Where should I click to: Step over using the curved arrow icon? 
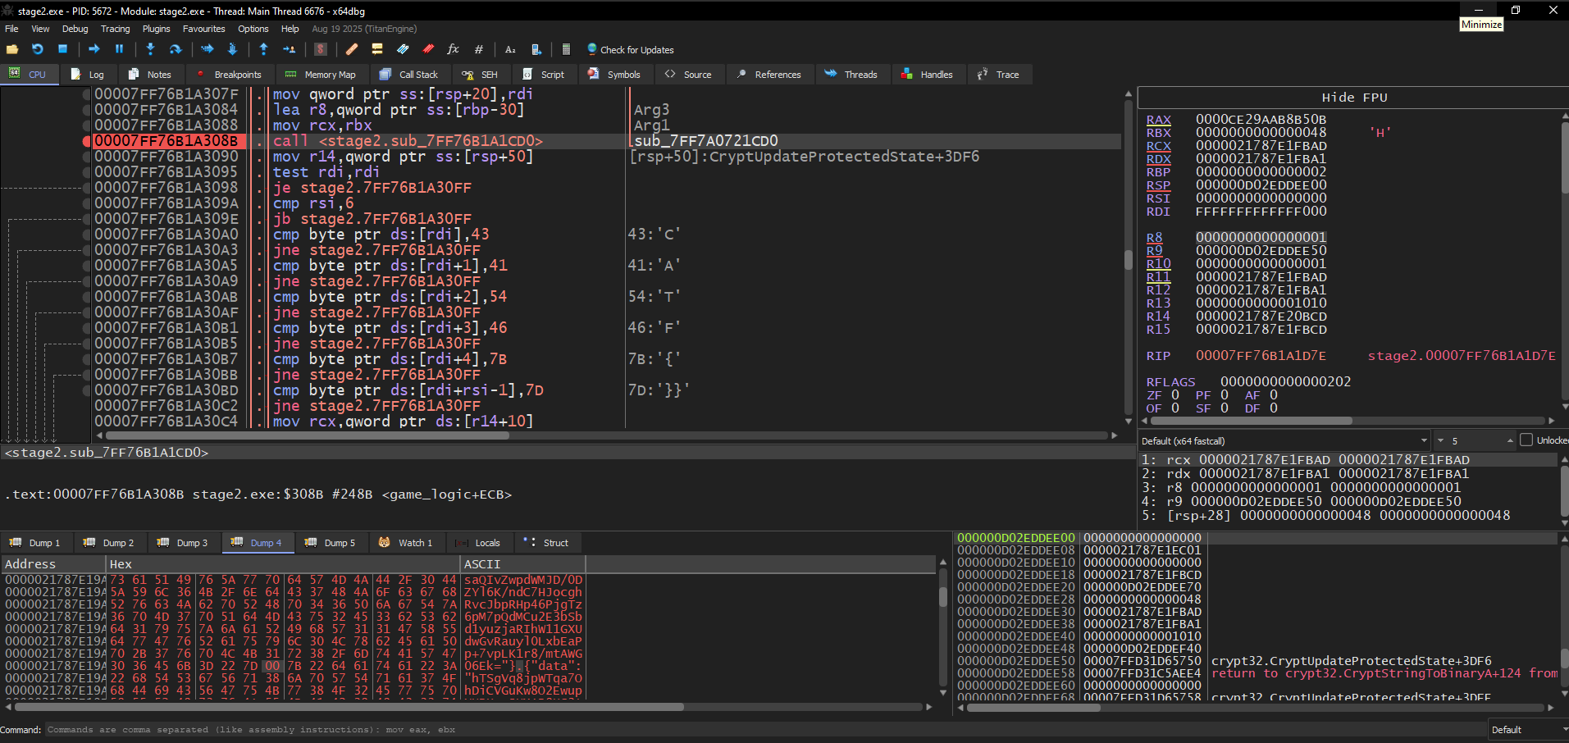(x=176, y=49)
